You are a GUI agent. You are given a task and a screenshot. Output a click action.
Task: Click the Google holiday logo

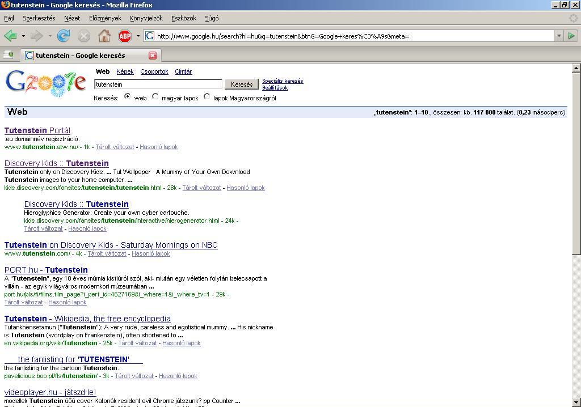[x=46, y=84]
